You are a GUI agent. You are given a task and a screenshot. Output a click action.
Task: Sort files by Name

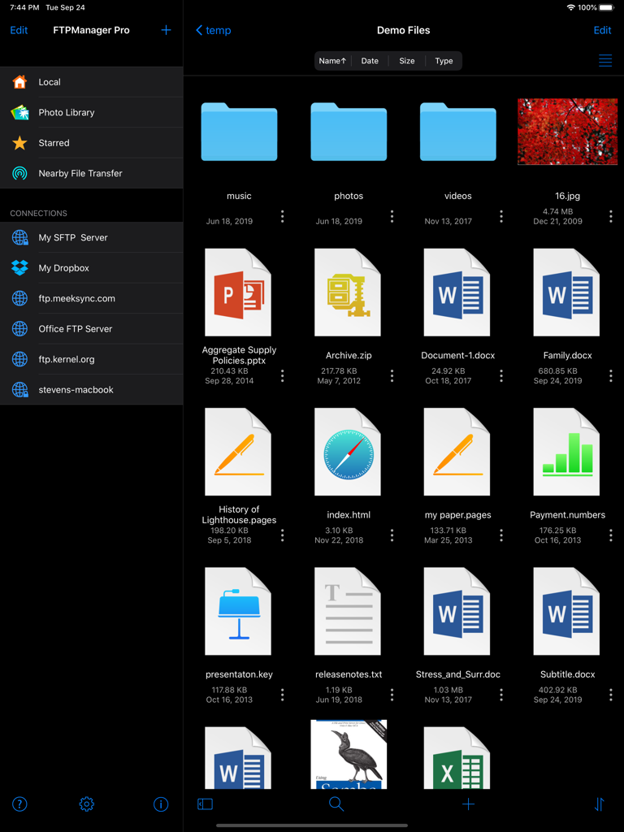[332, 61]
